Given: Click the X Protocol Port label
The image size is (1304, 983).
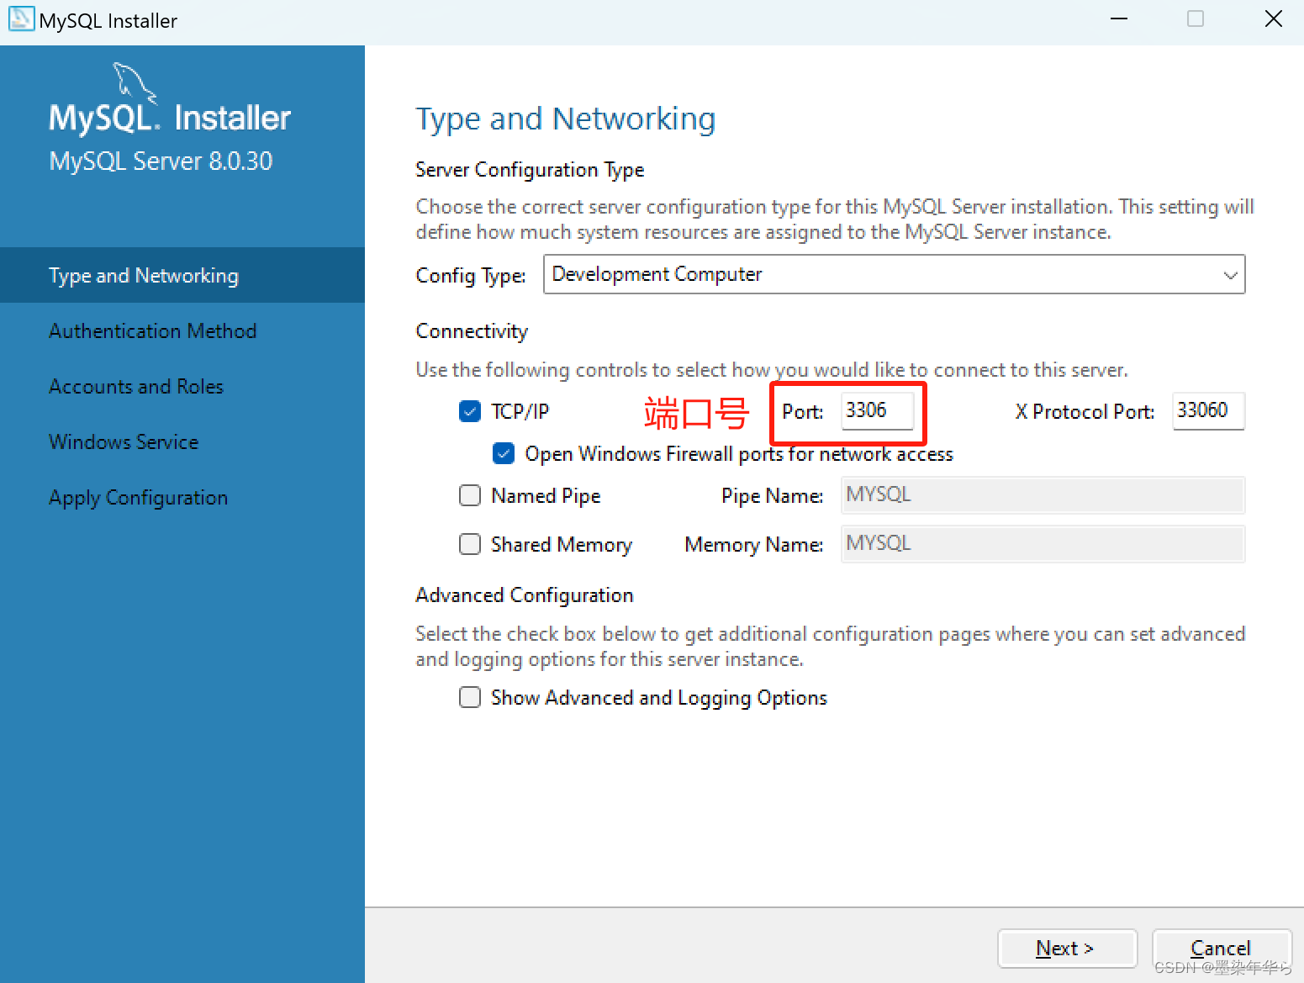Looking at the screenshot, I should pos(1085,411).
